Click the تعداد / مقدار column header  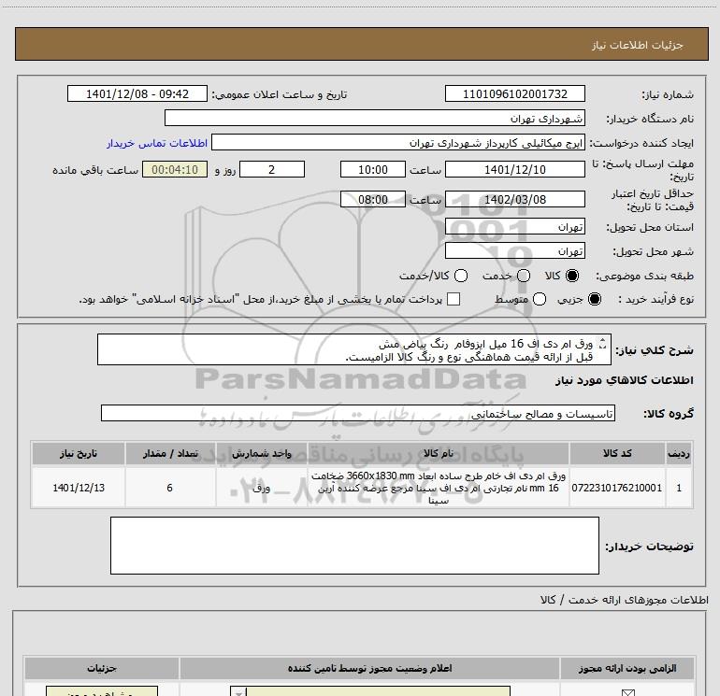pos(170,453)
